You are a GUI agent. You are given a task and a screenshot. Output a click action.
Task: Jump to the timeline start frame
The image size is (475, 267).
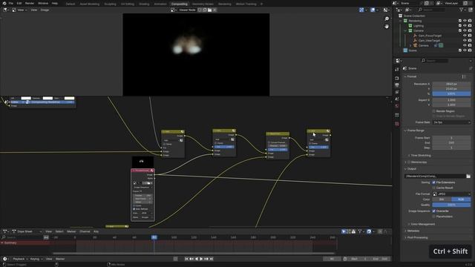click(x=186, y=259)
